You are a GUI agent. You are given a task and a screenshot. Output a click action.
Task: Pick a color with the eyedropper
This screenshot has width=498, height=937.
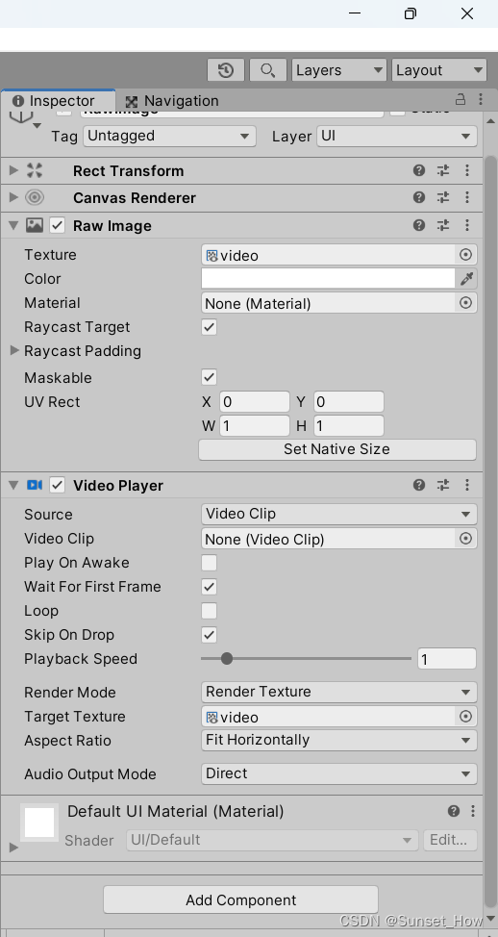point(467,278)
